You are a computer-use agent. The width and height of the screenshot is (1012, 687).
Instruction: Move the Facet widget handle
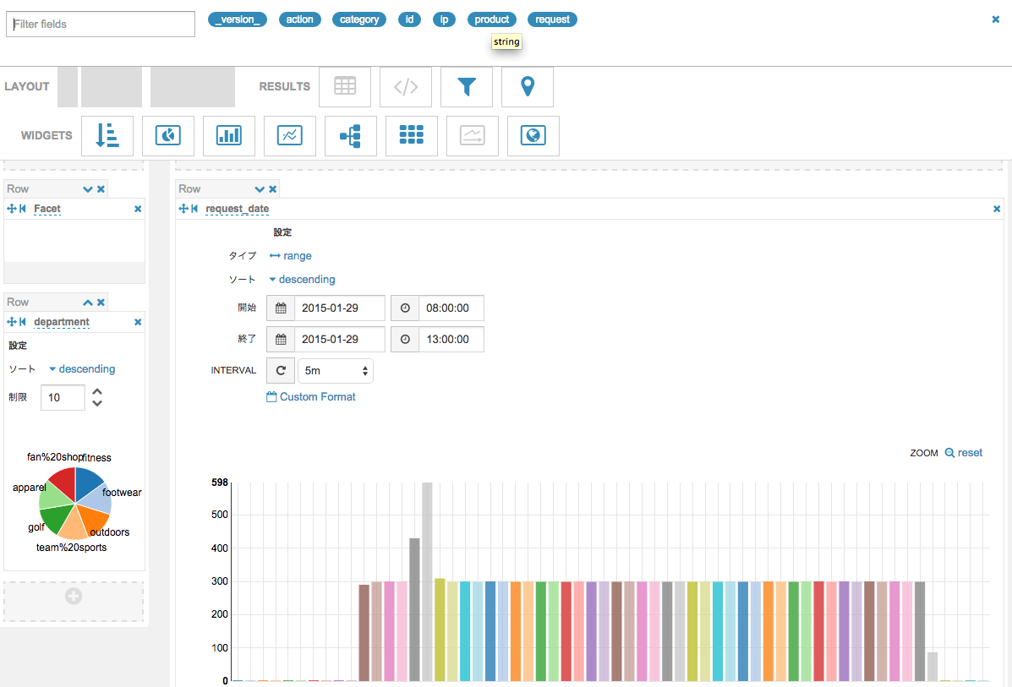pyautogui.click(x=11, y=209)
